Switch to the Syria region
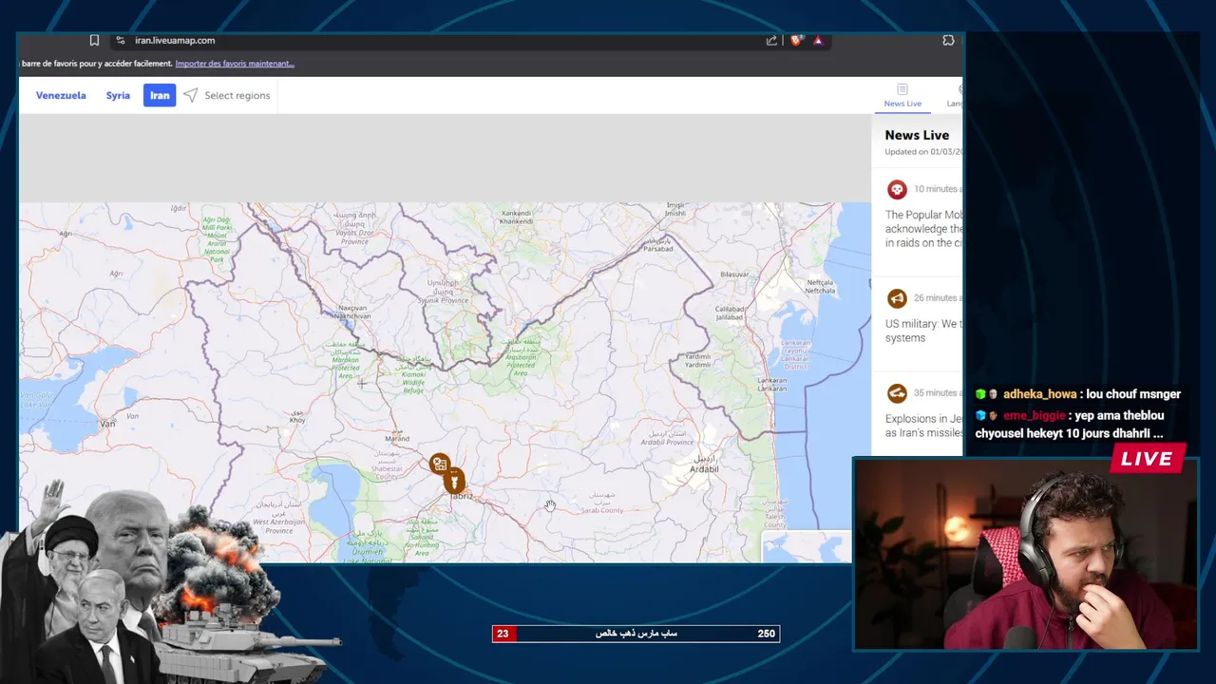1216x684 pixels. [118, 95]
